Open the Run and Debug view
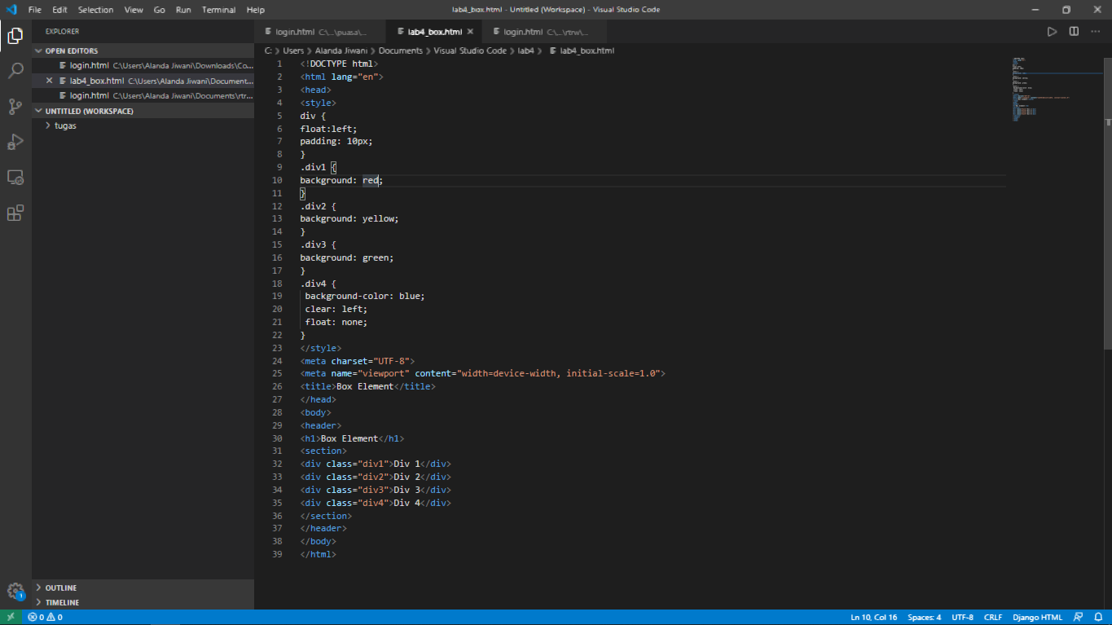This screenshot has width=1112, height=625. pyautogui.click(x=15, y=142)
